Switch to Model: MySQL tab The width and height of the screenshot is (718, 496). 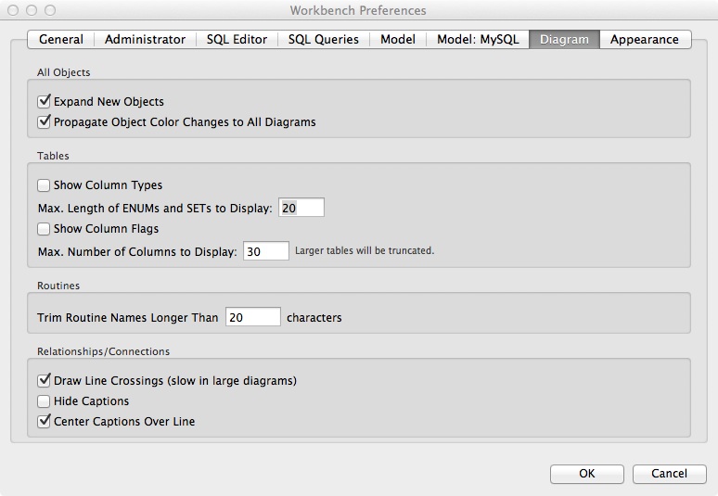point(478,39)
